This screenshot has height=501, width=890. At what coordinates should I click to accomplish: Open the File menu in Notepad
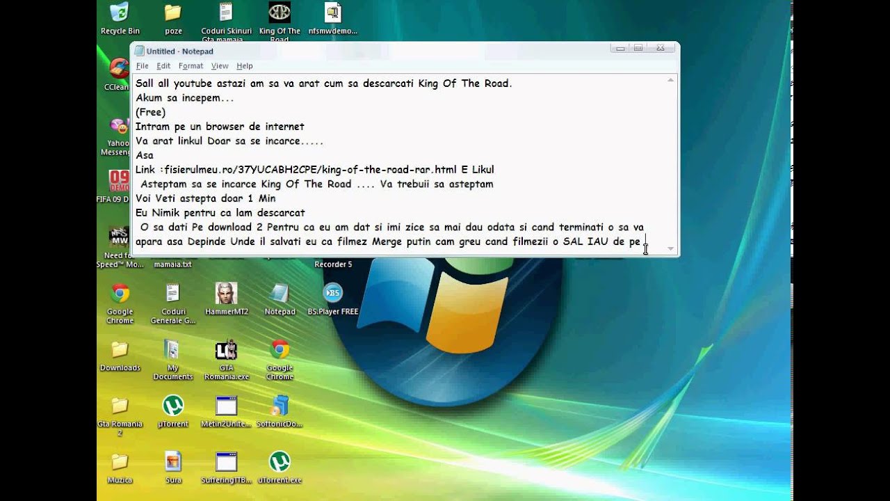(x=143, y=66)
